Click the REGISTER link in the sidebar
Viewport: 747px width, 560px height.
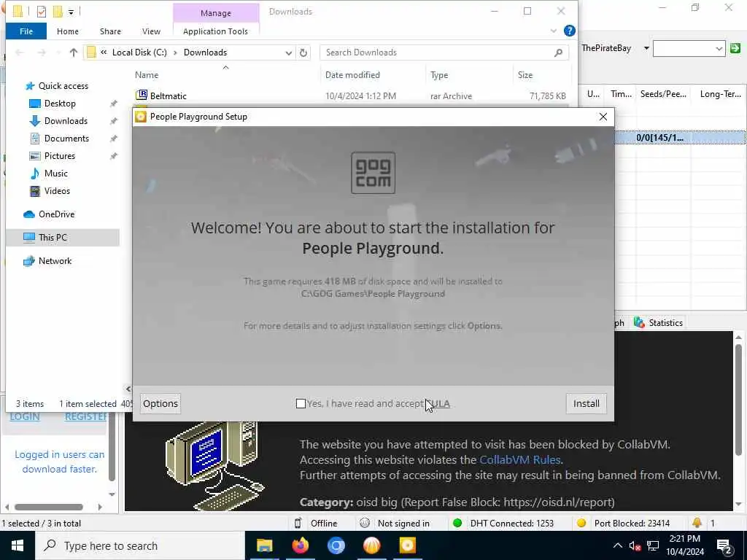point(86,416)
